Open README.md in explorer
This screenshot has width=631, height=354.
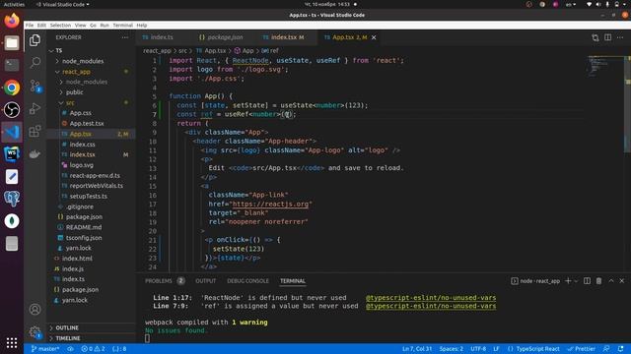84,227
